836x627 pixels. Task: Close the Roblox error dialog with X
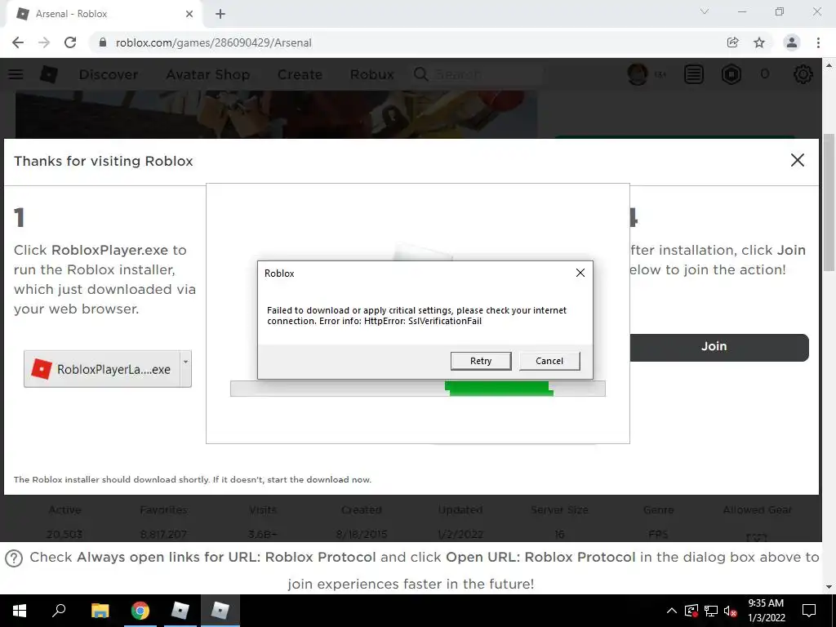pyautogui.click(x=580, y=273)
